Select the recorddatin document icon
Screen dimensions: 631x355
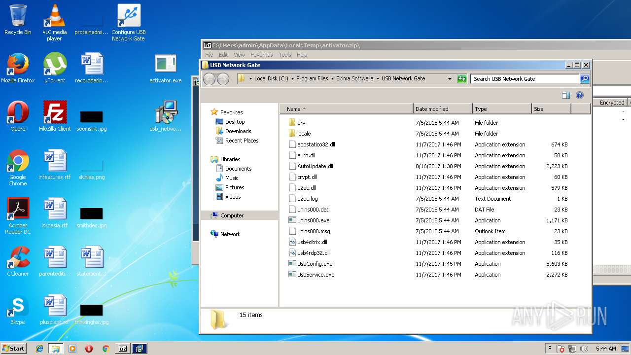91,68
